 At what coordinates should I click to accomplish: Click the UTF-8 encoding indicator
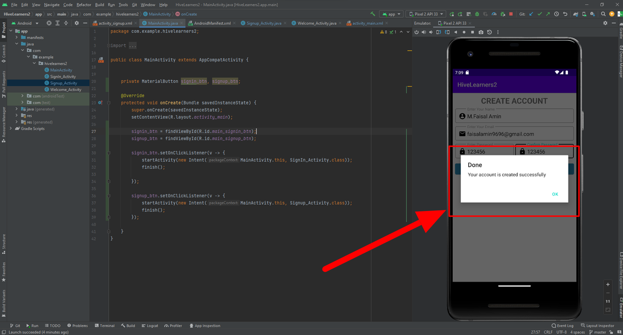561,332
